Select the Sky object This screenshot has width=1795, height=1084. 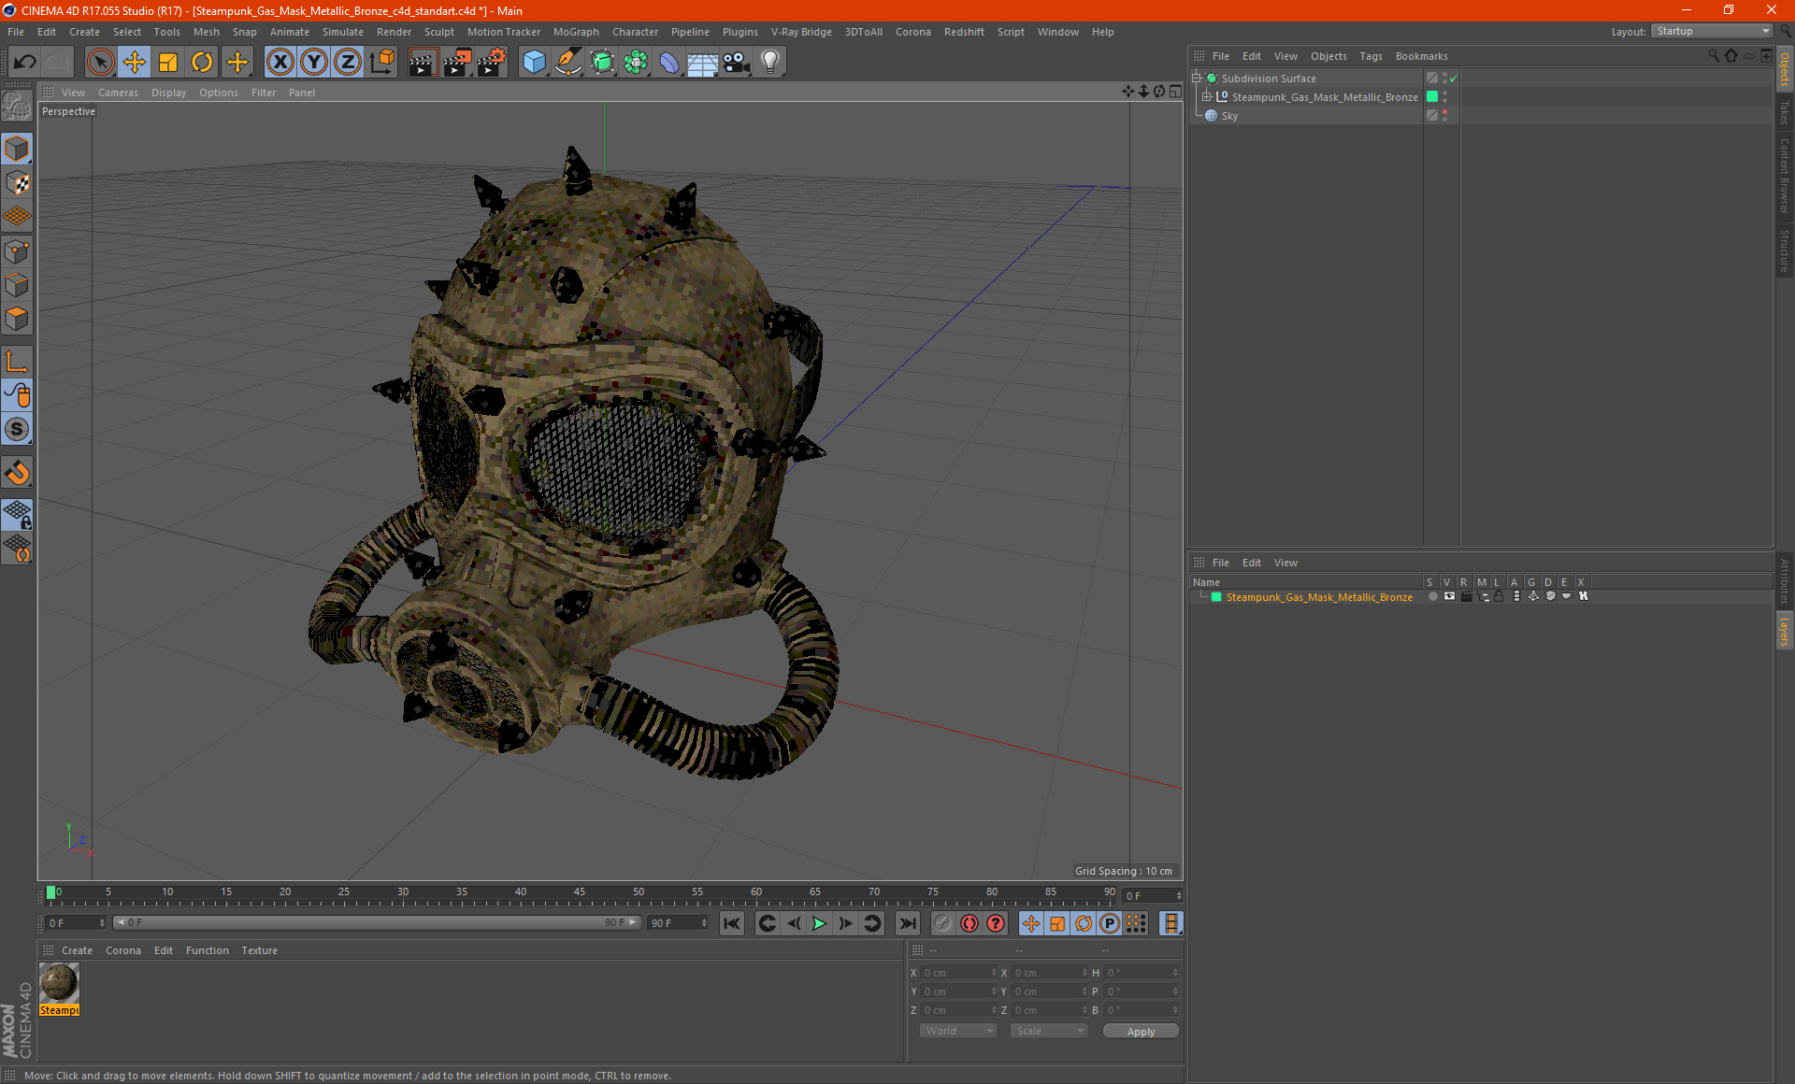[x=1229, y=116]
